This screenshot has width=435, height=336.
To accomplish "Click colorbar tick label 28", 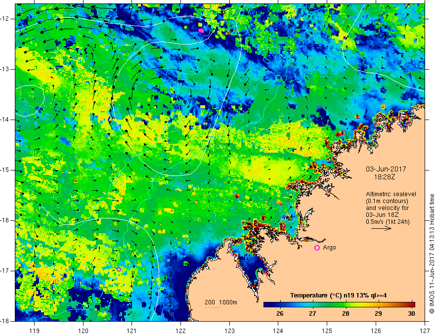I will click(x=346, y=314).
